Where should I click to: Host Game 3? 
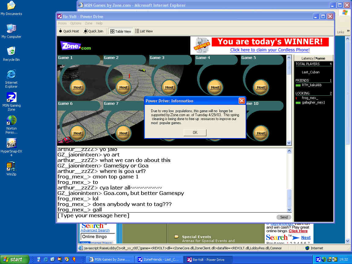tap(169, 87)
